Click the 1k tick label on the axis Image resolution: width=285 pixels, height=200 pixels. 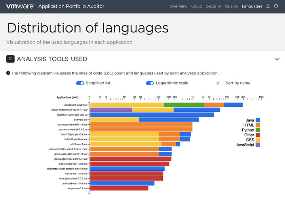[193, 97]
